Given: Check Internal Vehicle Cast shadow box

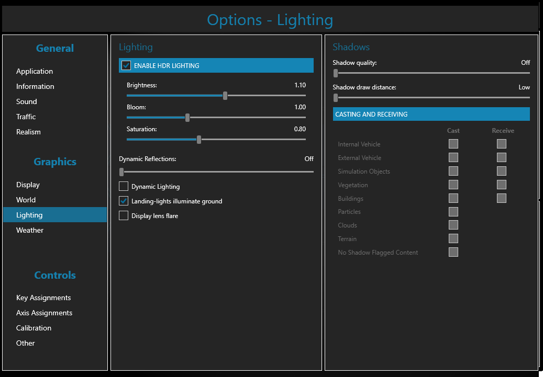Looking at the screenshot, I should (x=453, y=144).
